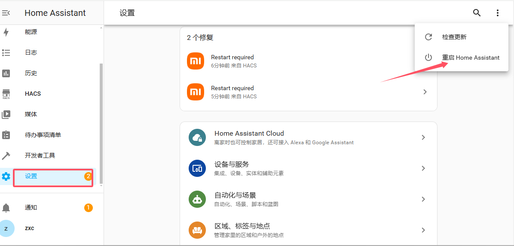Click the 设备与服务 devices icon
514x246 pixels.
coord(197,168)
